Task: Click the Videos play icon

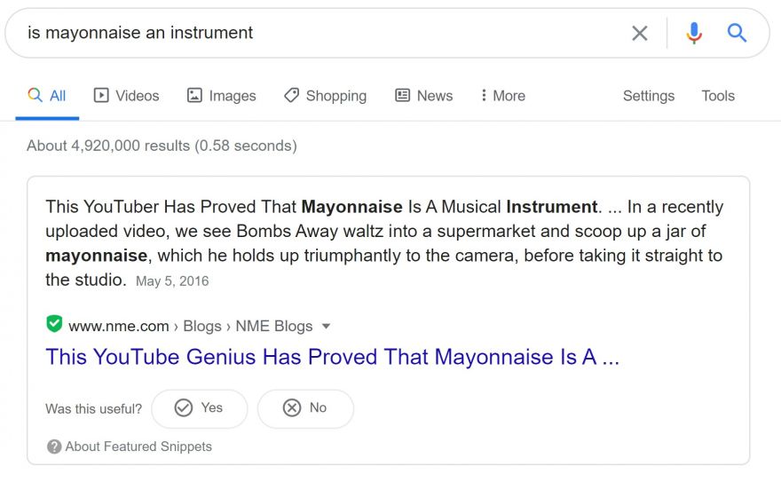Action: pyautogui.click(x=101, y=95)
